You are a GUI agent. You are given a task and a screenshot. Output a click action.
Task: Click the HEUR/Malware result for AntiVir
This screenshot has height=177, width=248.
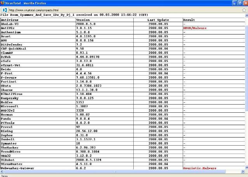click(195, 28)
